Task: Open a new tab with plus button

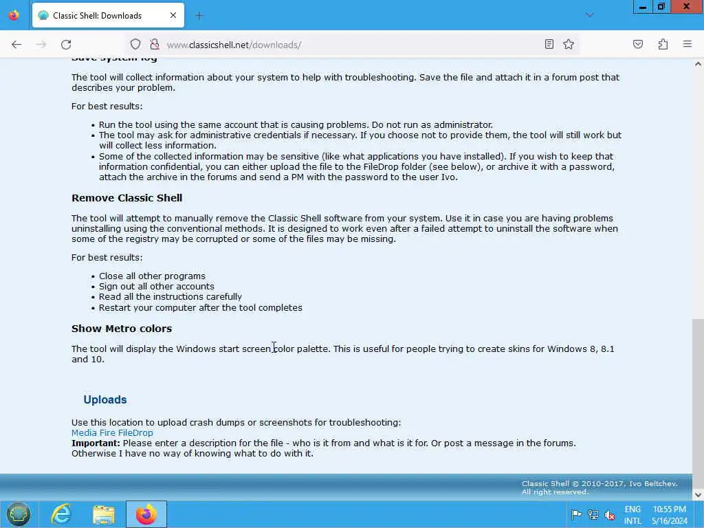Action: coord(199,16)
